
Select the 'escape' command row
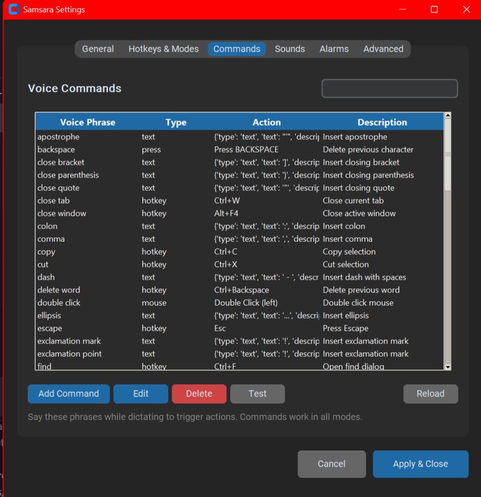[x=239, y=328]
